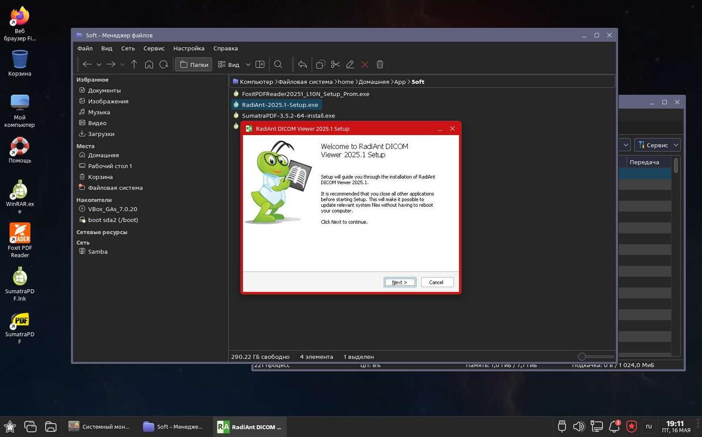Open the Файл menu
This screenshot has width=702, height=437.
pos(85,48)
